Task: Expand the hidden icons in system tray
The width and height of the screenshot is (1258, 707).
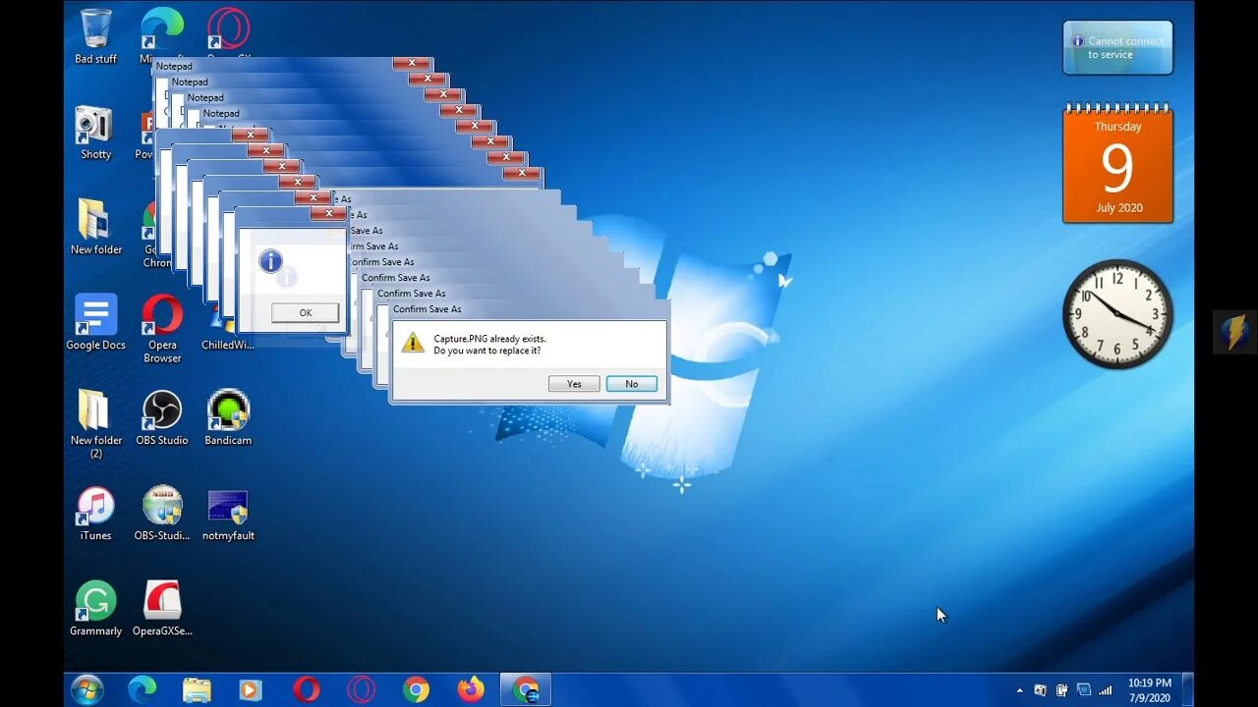Action: 1019,690
